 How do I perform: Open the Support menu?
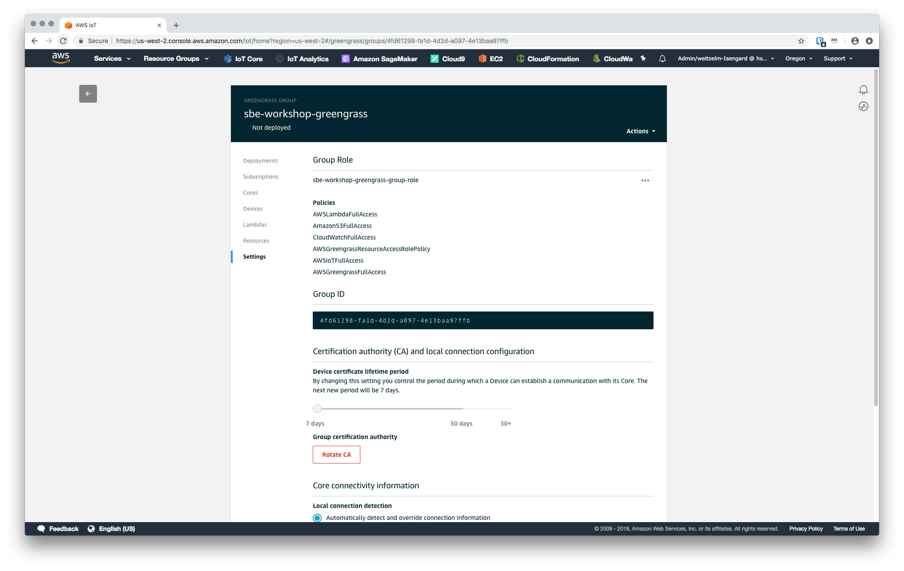pyautogui.click(x=838, y=59)
